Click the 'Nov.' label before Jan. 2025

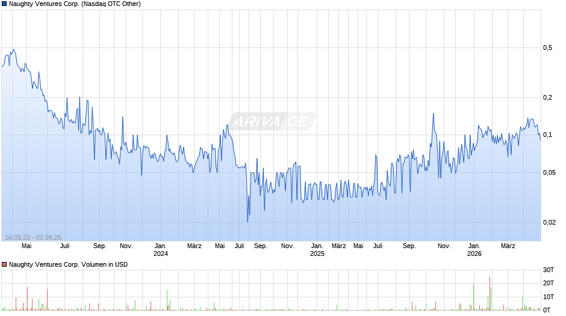point(287,246)
